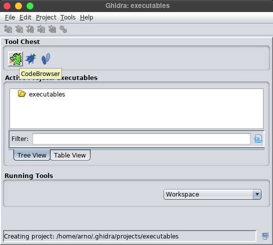This screenshot has width=273, height=245.
Task: Click the Find Checkouts toolbar icon
Action: click(63, 29)
